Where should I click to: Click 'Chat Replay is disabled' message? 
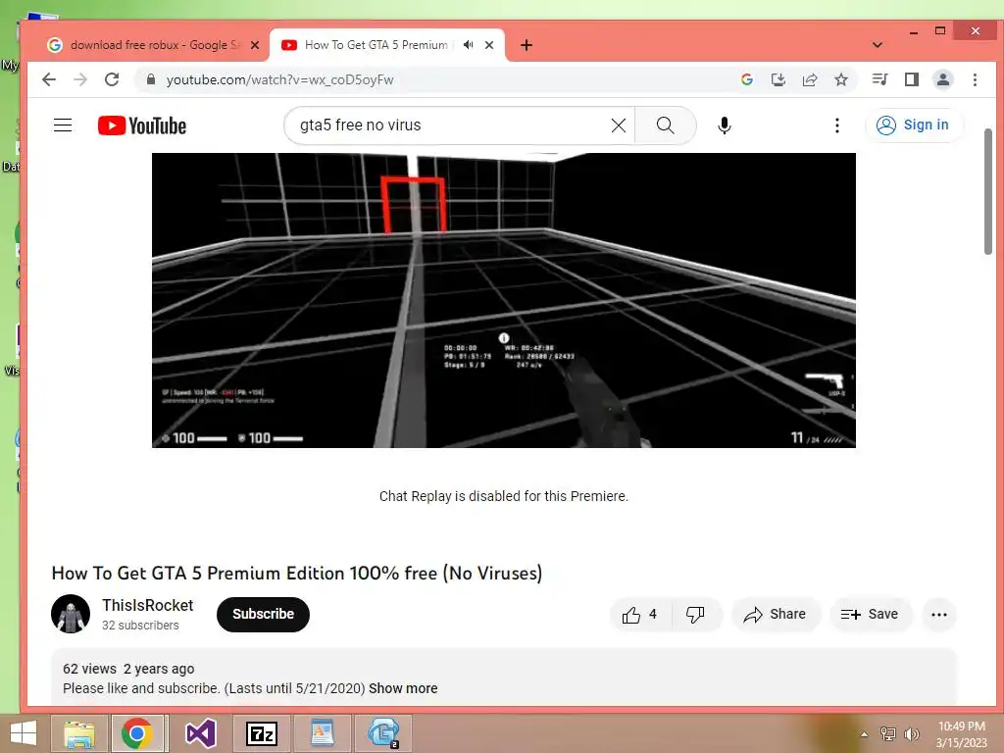tap(504, 496)
